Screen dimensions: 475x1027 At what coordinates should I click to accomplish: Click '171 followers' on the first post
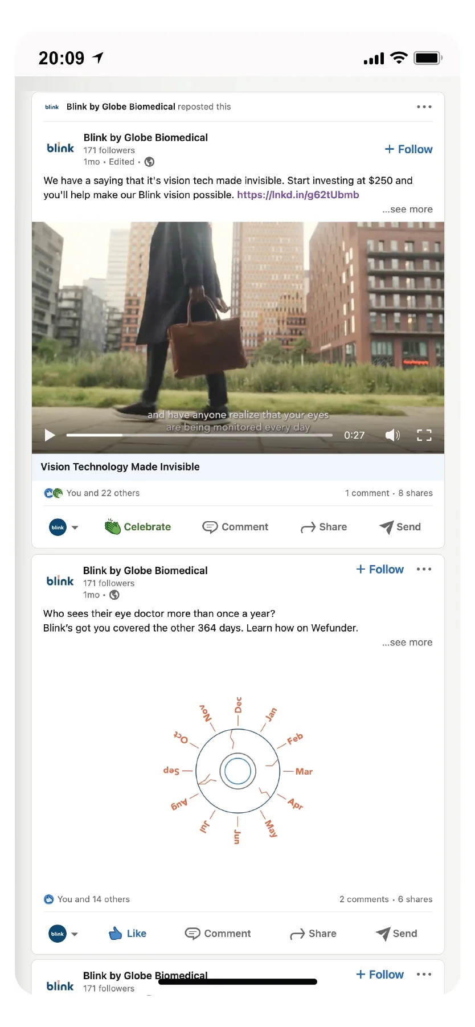pos(109,150)
